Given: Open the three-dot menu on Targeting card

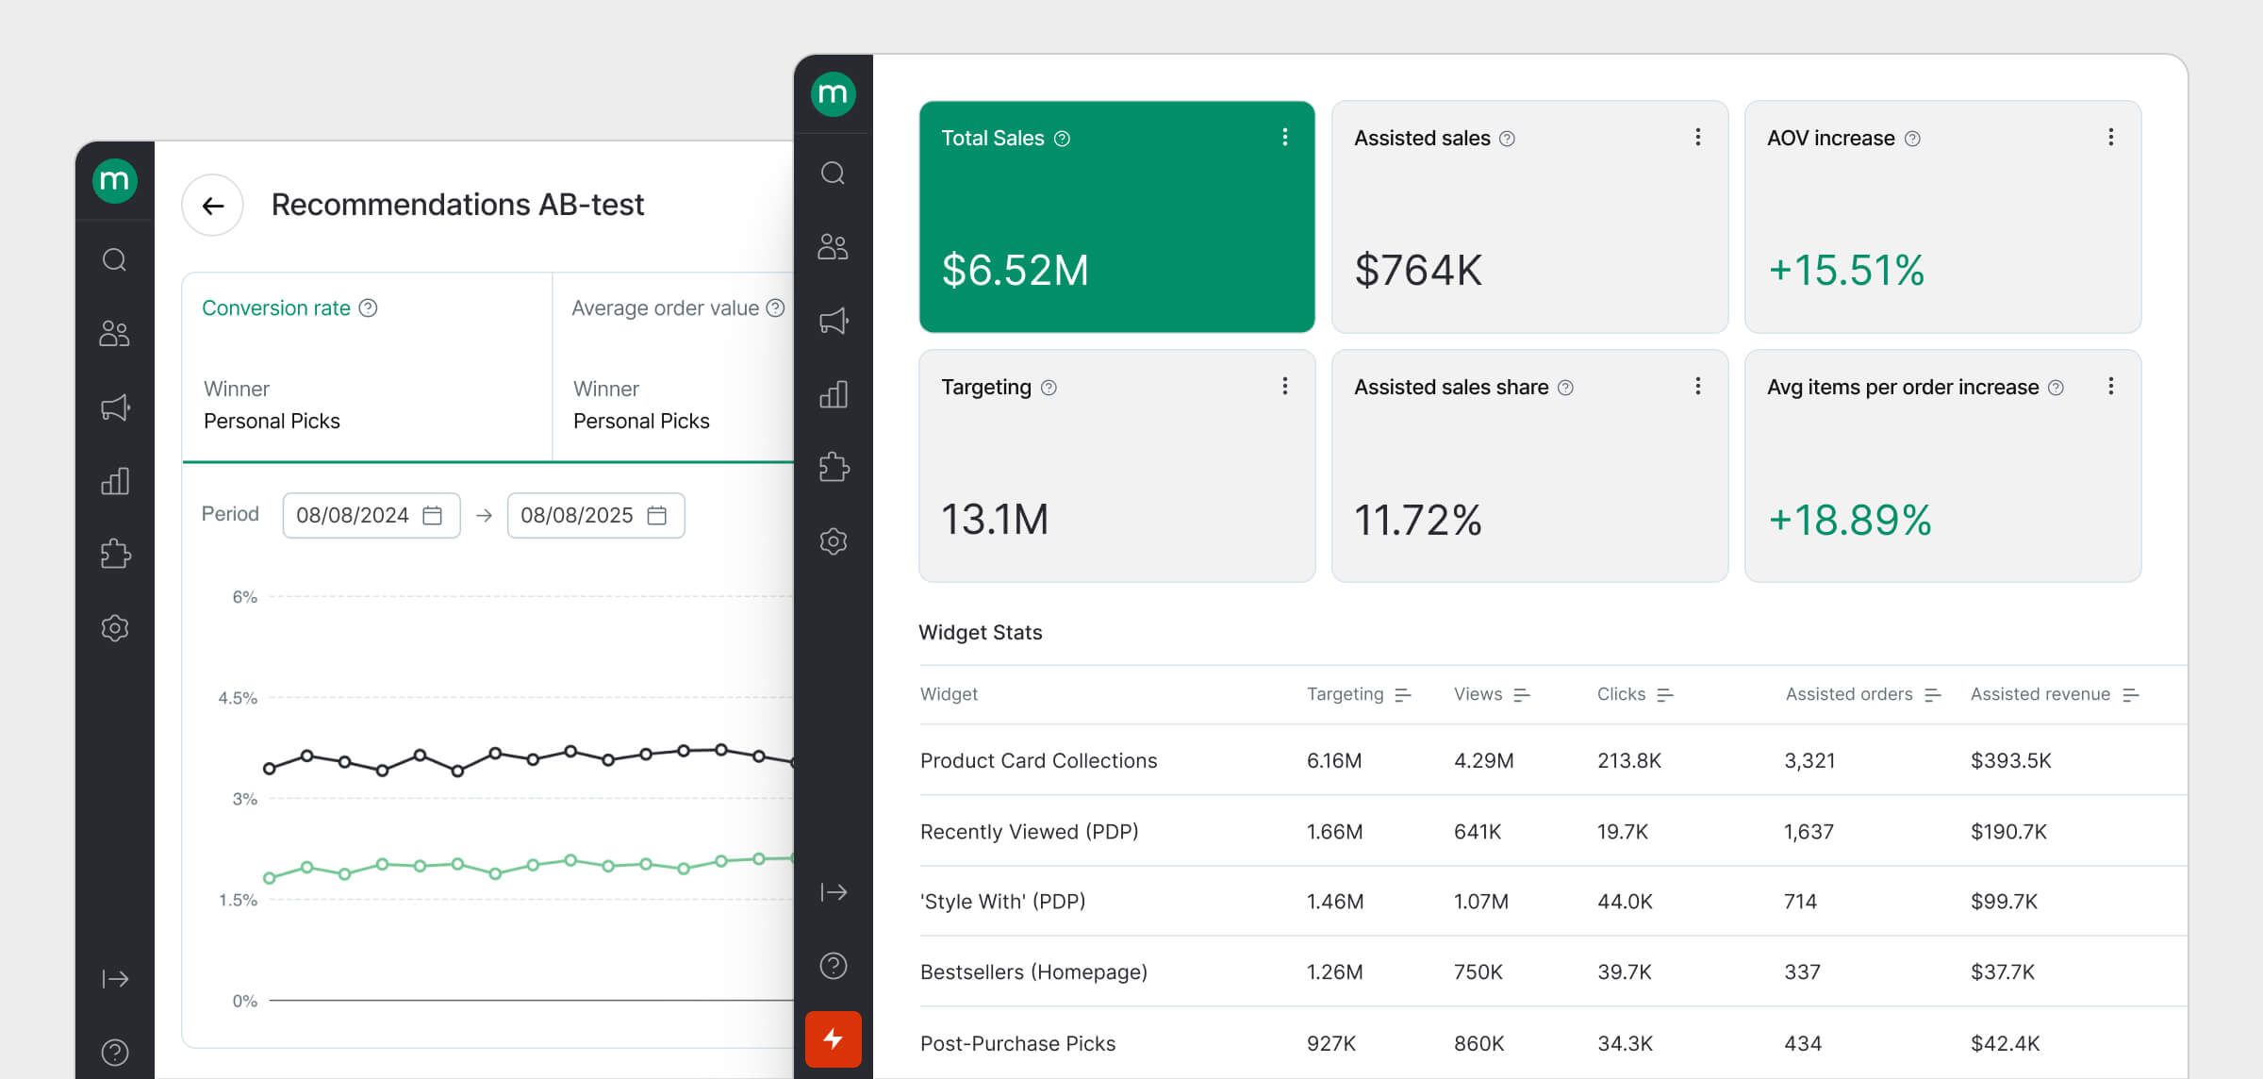Looking at the screenshot, I should [x=1284, y=387].
